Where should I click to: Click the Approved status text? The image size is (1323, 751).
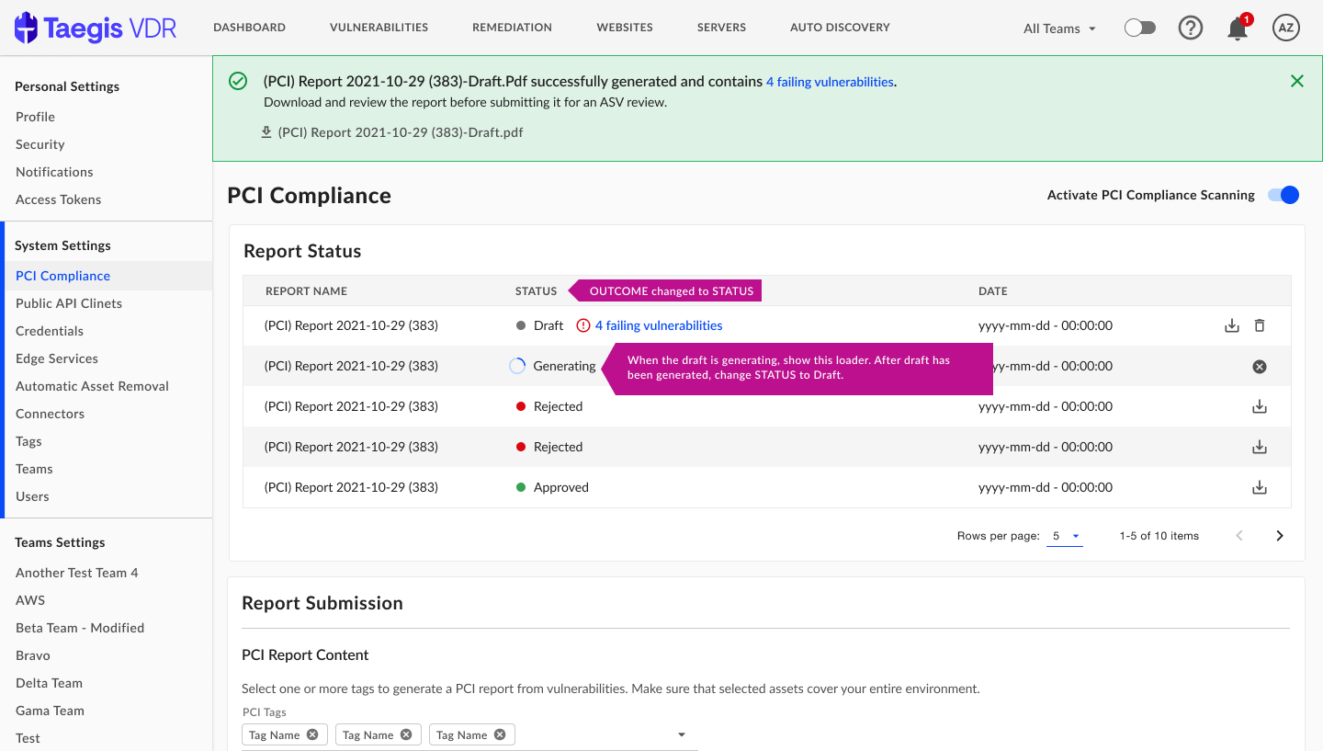560,487
